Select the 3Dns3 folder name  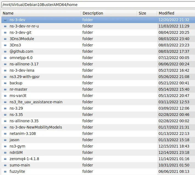pyautogui.click(x=15, y=45)
